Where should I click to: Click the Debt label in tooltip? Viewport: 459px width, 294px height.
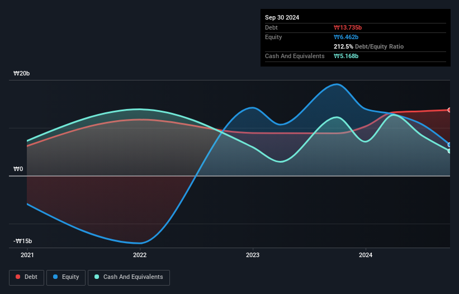tap(271, 27)
